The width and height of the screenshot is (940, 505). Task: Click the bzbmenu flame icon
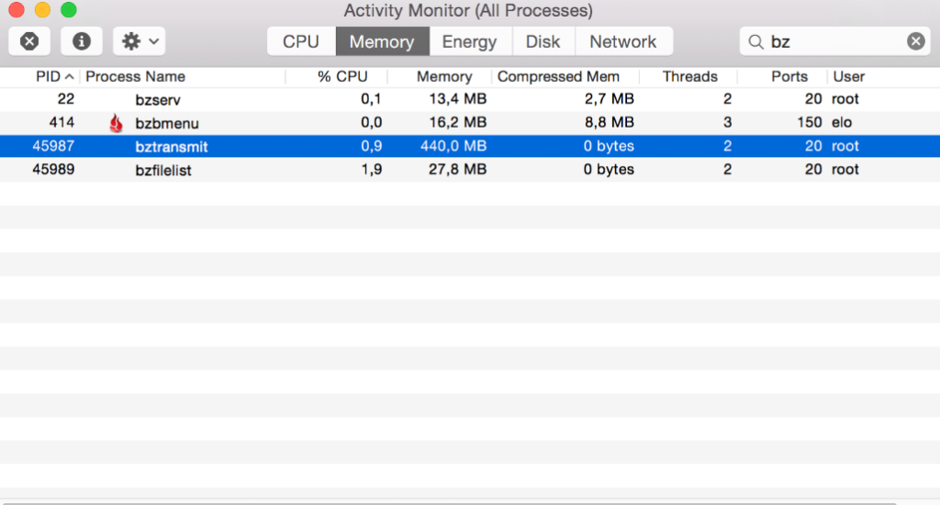(116, 123)
